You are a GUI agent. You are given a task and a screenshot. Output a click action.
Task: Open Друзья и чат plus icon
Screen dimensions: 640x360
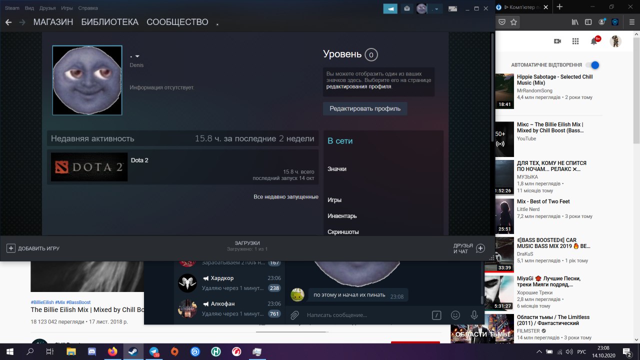pos(480,248)
